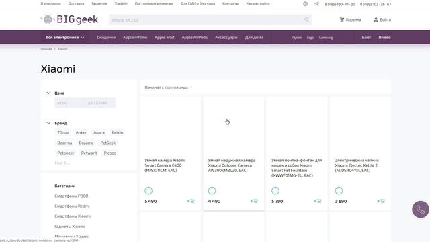The height and width of the screenshot is (242, 430).
Task: Open the Telegram icon in top bar
Action: point(316,4)
